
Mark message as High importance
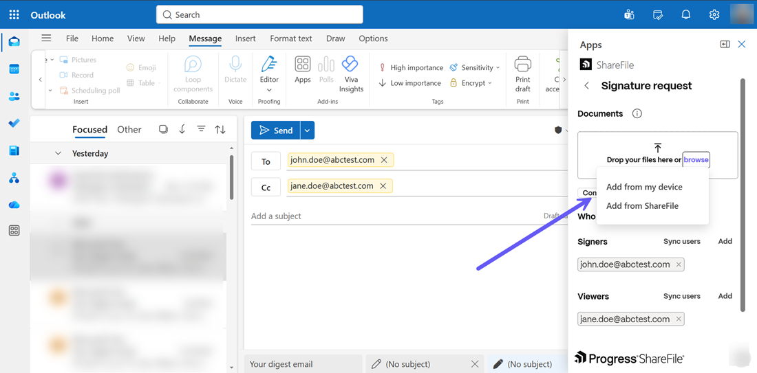pos(411,67)
